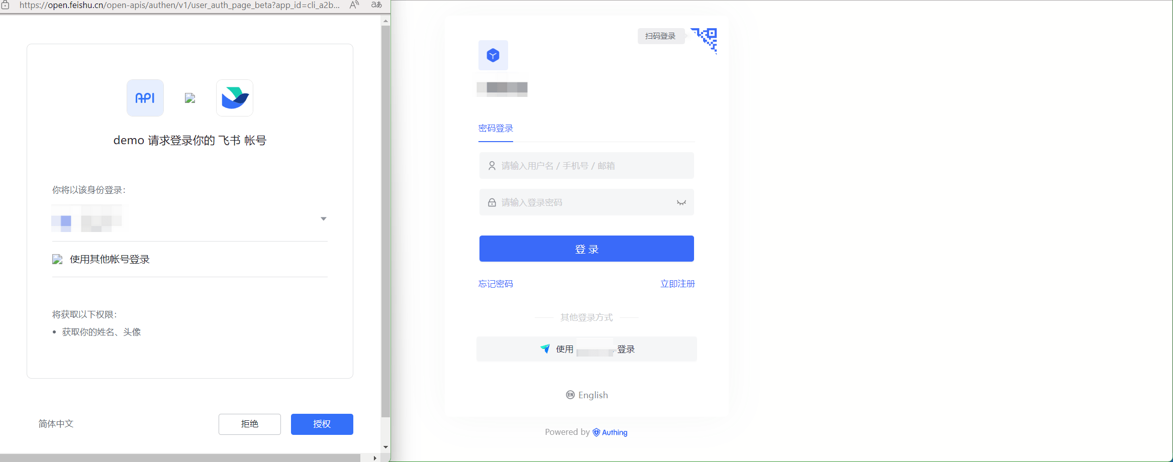
Task: Open the 简体中文 language selector
Action: pyautogui.click(x=56, y=424)
